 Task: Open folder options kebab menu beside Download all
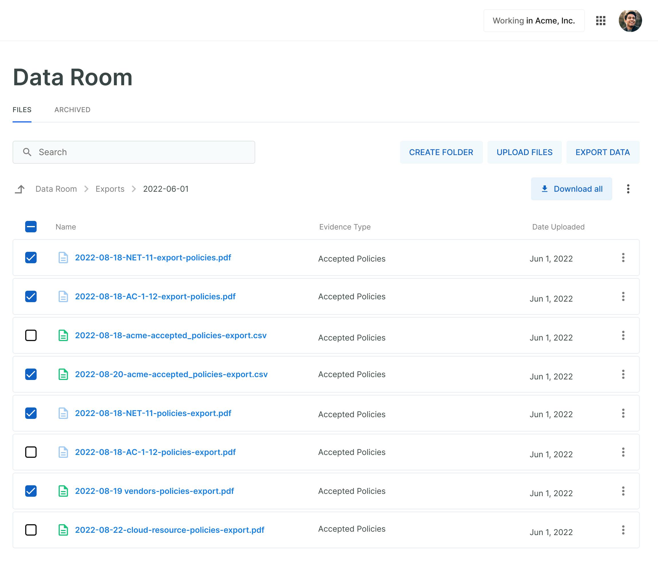tap(628, 189)
